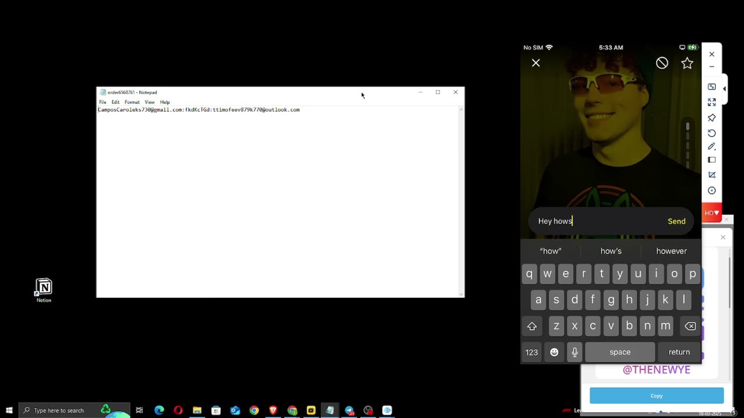The image size is (744, 418).
Task: Tap the m key
Action: coord(666,326)
